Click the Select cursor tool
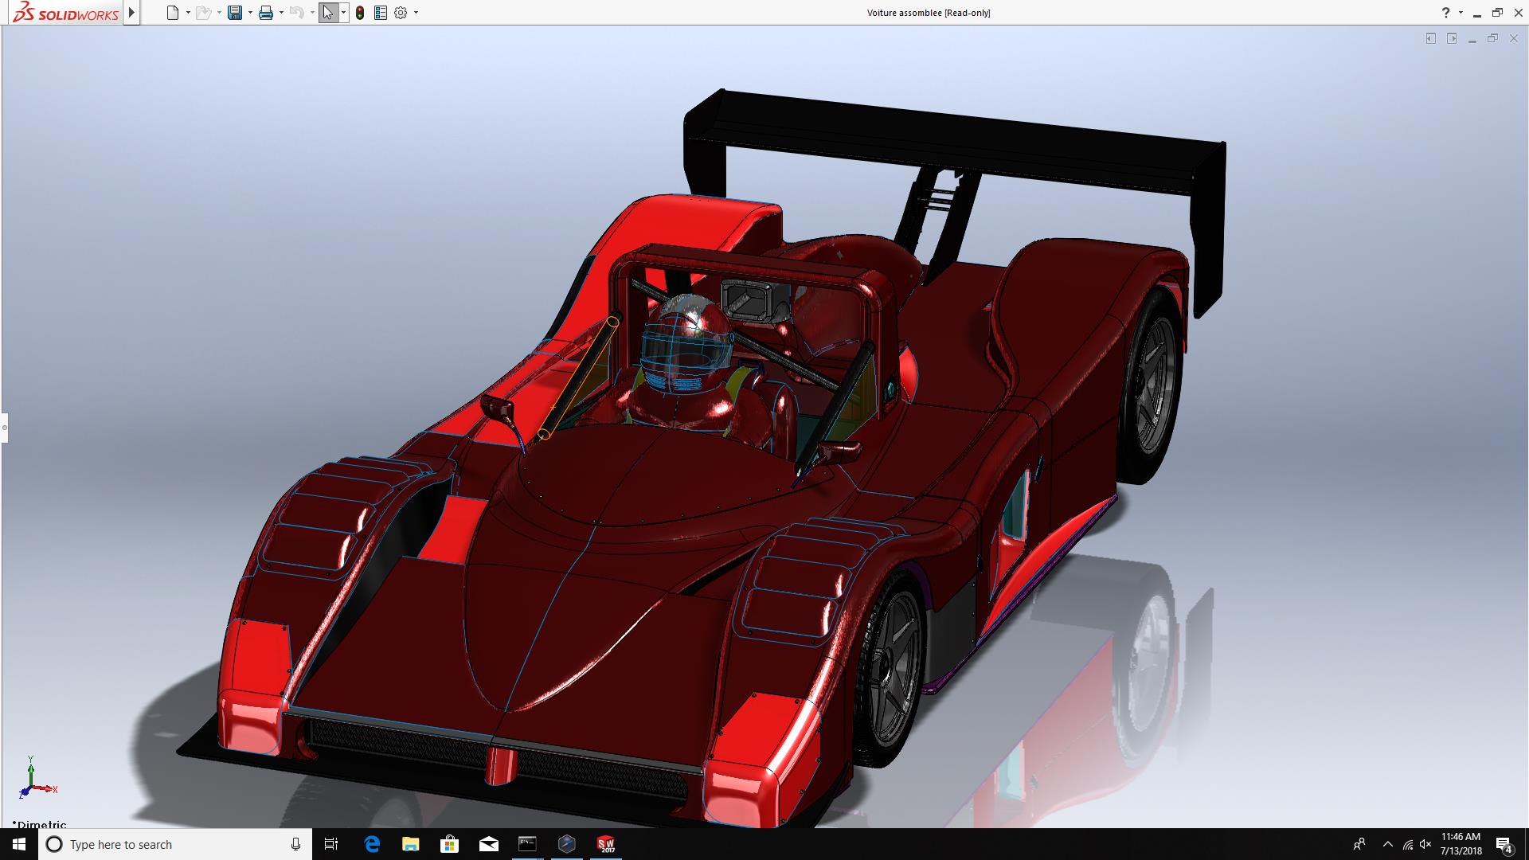The width and height of the screenshot is (1529, 860). [327, 13]
